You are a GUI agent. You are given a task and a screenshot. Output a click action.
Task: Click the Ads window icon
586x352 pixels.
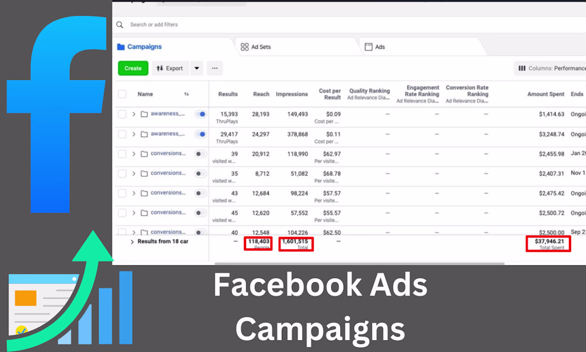pos(369,47)
